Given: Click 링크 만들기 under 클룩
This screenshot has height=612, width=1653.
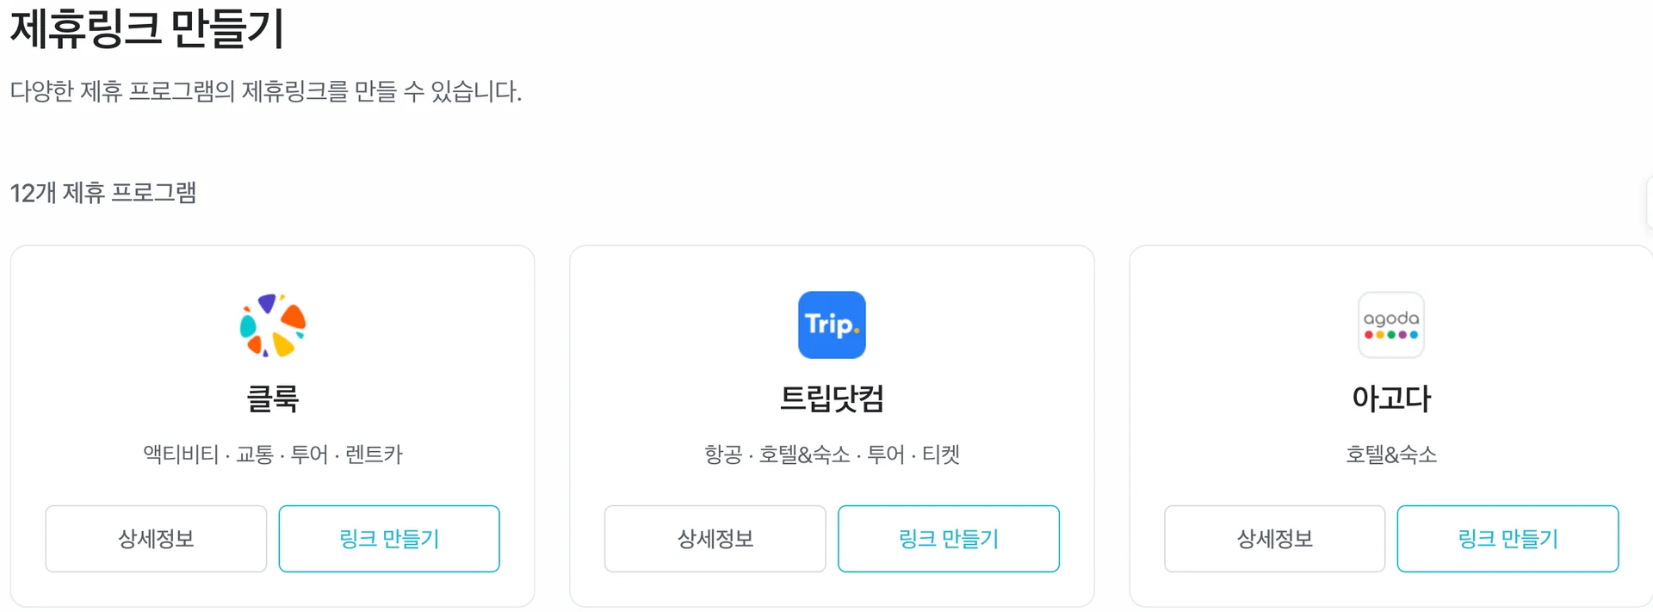Looking at the screenshot, I should 388,538.
